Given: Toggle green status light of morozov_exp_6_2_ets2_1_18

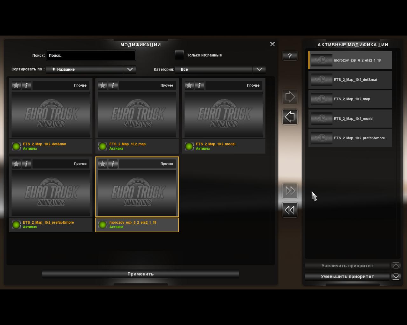Looking at the screenshot, I should click(x=103, y=225).
